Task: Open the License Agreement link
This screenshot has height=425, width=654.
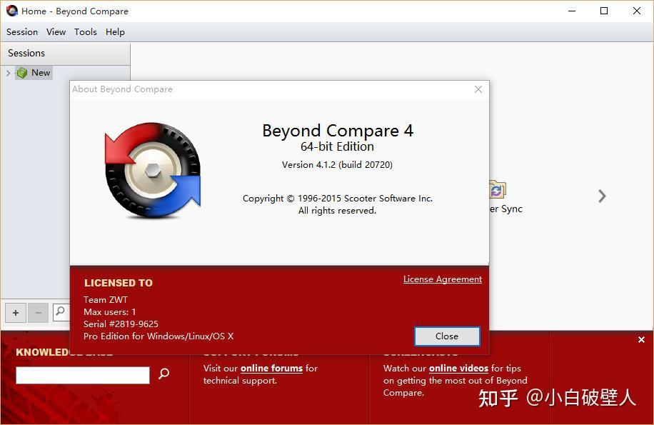Action: 442,279
